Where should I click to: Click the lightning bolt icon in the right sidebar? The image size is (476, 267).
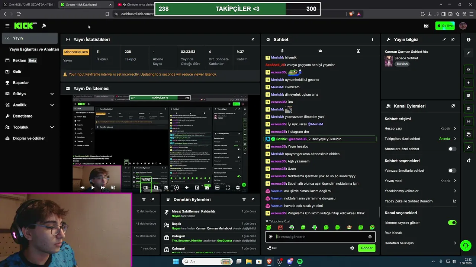(x=469, y=82)
